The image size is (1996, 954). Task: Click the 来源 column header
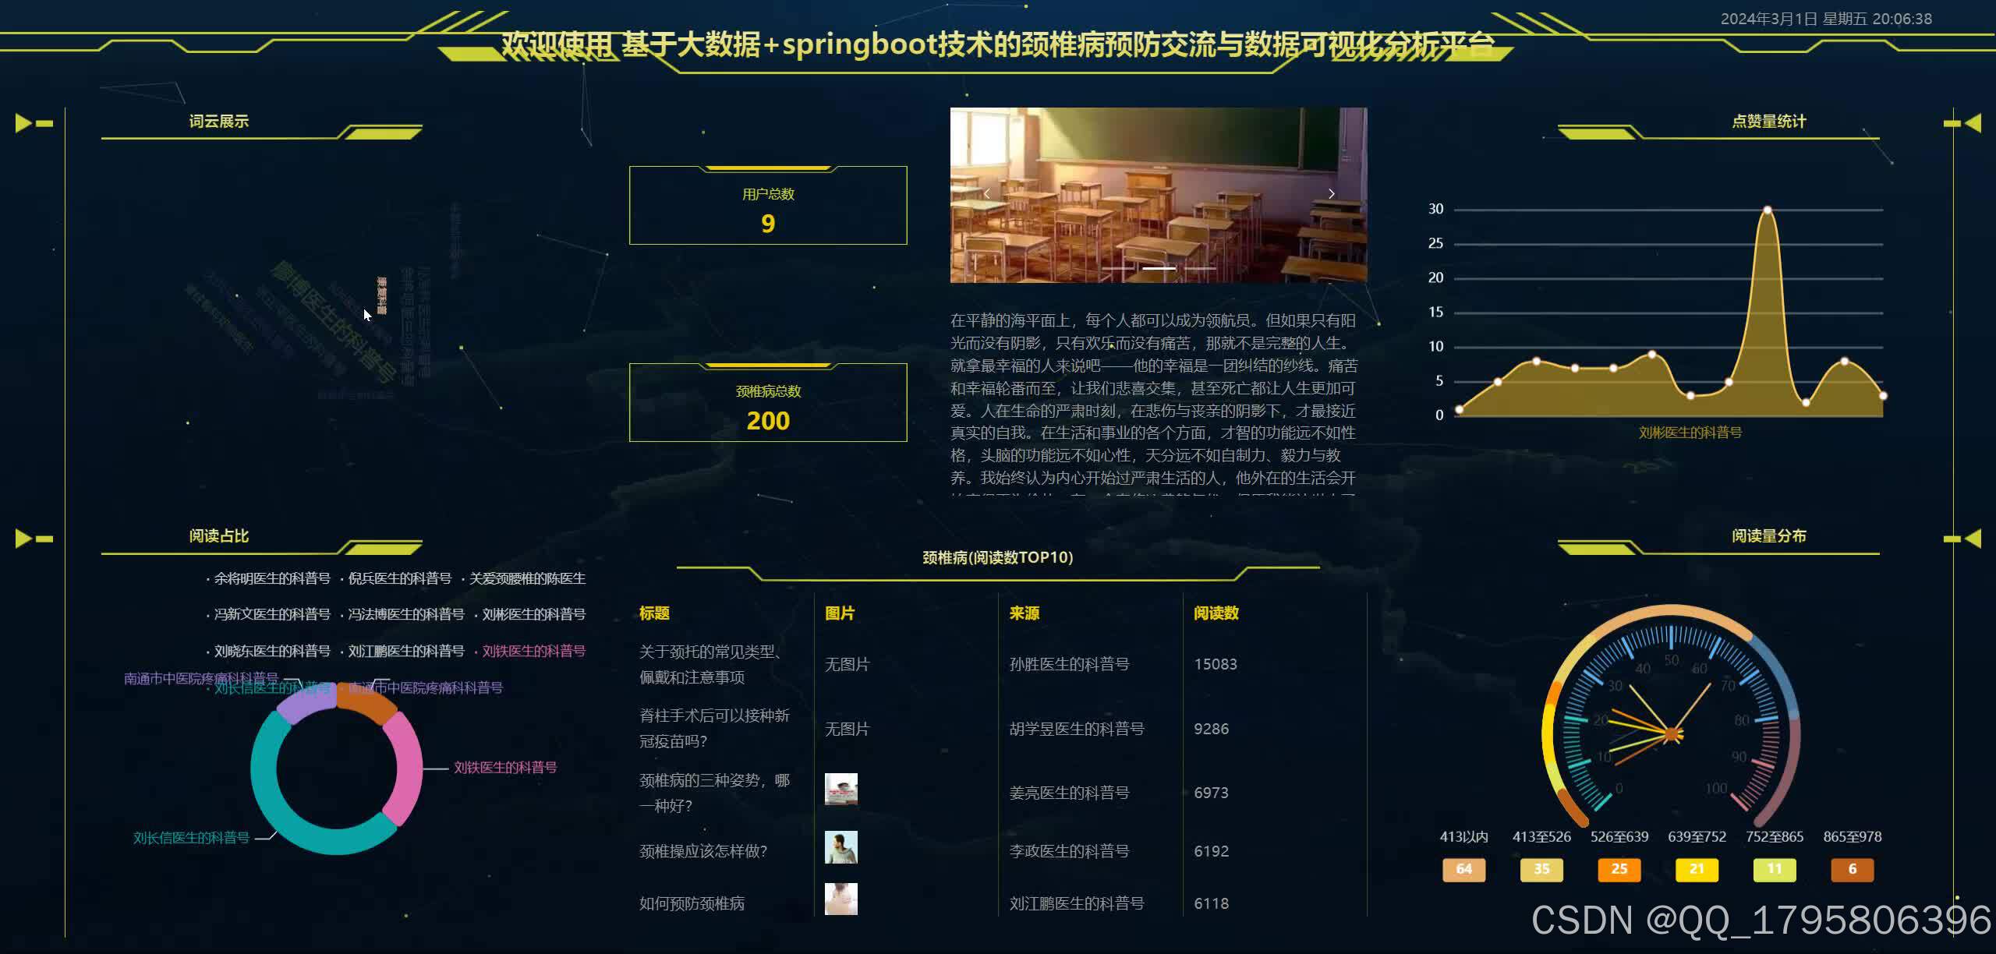(1024, 613)
